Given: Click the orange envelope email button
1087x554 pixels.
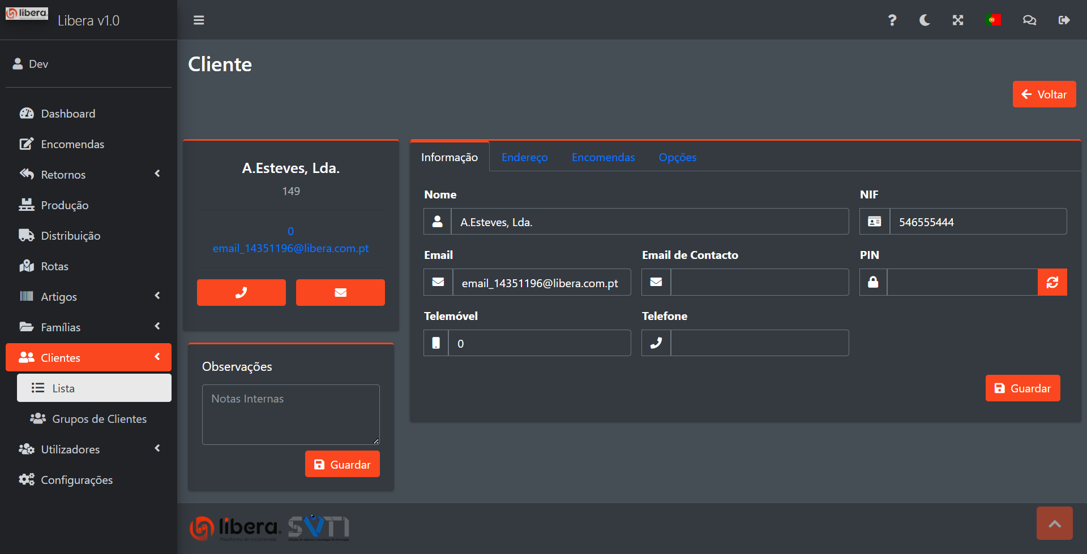Looking at the screenshot, I should (x=340, y=292).
